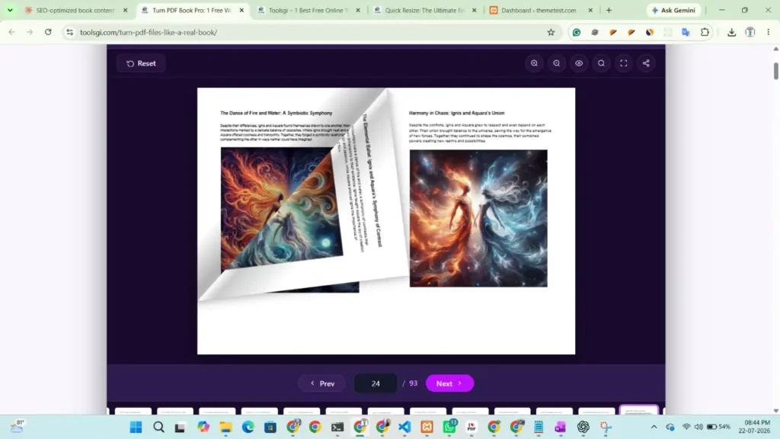Open browser downloads
Screen dimensions: 780x439
(x=731, y=32)
